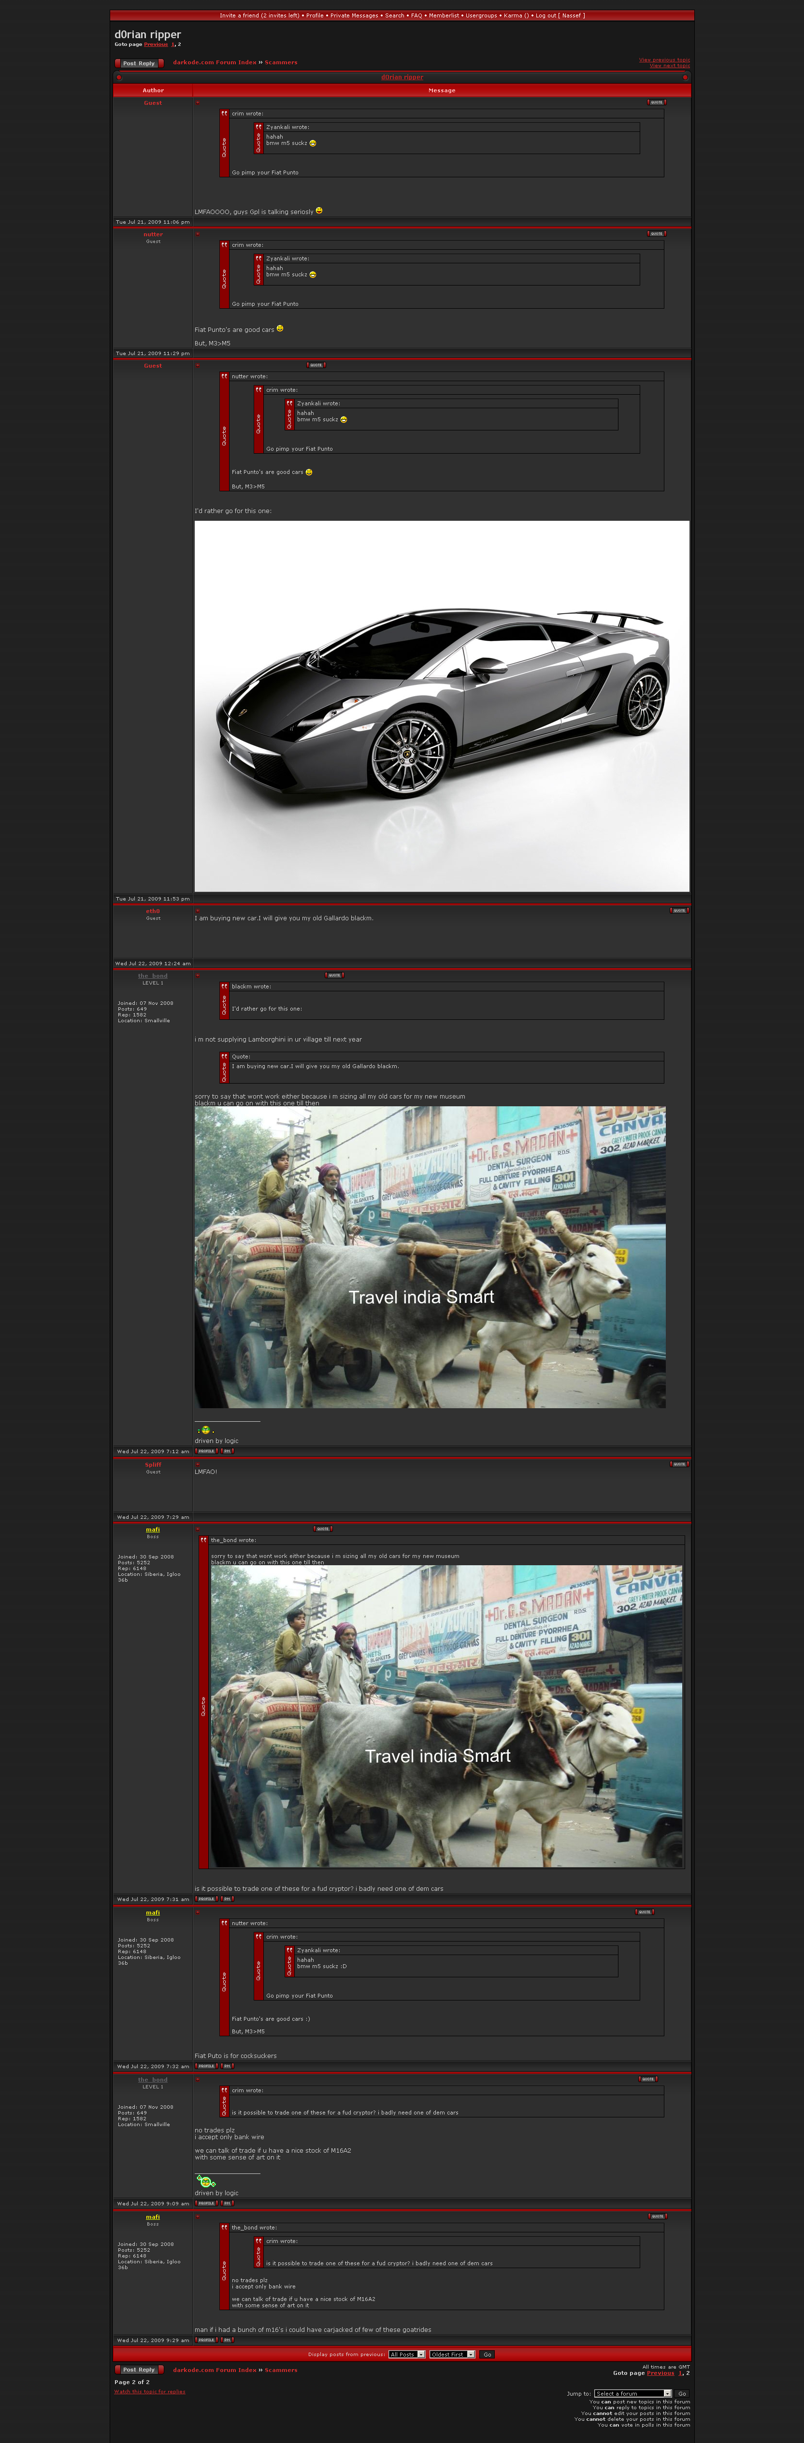
Task: Click PM button under the 7:12 am post
Action: pyautogui.click(x=228, y=1451)
